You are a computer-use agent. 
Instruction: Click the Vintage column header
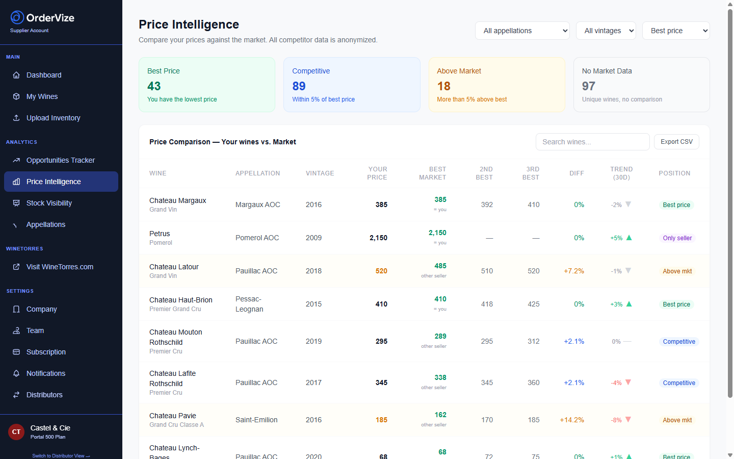(x=320, y=173)
